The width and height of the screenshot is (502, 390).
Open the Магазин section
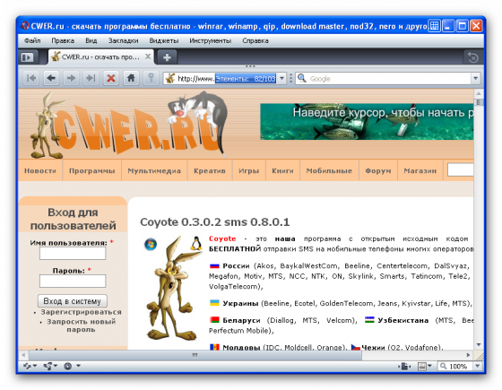click(420, 170)
